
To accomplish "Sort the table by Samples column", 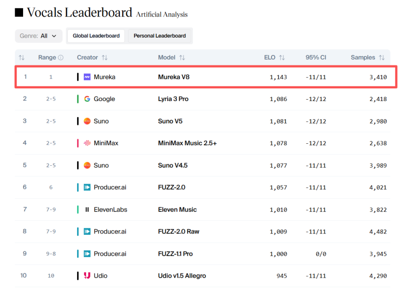I will pos(382,58).
